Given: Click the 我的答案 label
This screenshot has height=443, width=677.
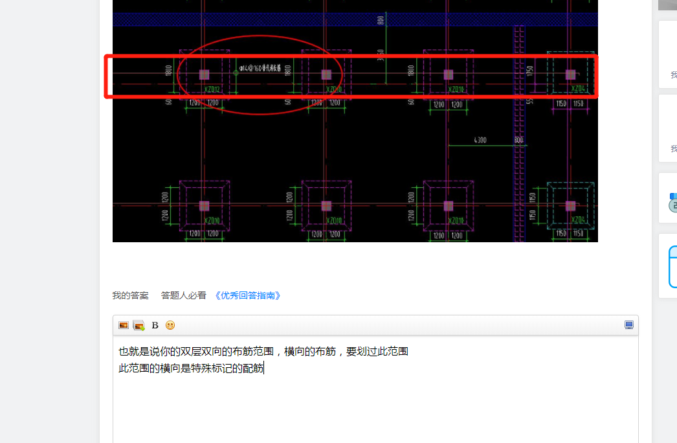Looking at the screenshot, I should tap(130, 295).
